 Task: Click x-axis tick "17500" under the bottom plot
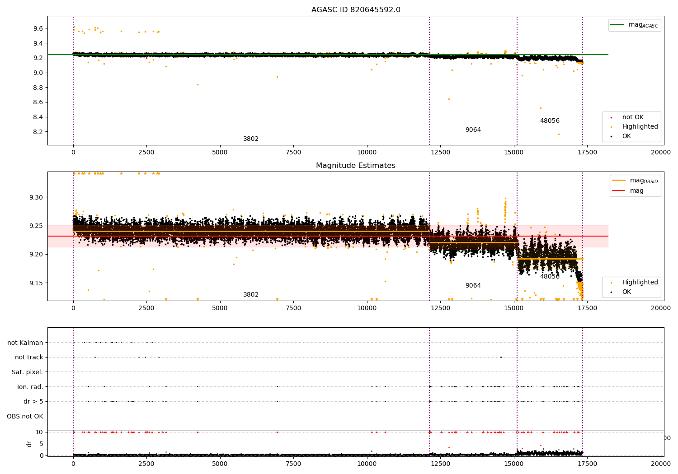click(x=587, y=464)
